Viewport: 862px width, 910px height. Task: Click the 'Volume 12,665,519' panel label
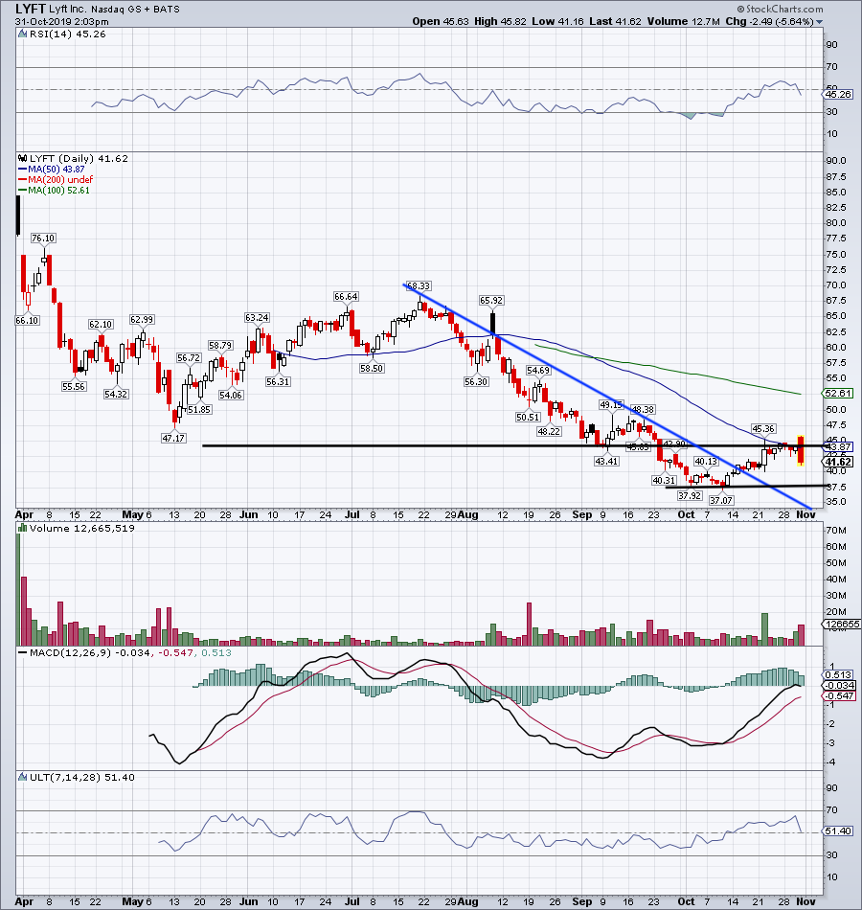(x=81, y=528)
